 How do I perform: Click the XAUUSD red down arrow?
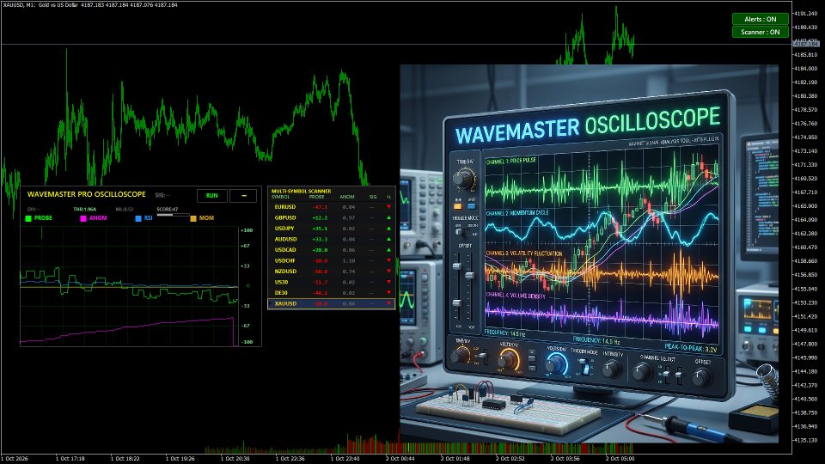point(388,303)
